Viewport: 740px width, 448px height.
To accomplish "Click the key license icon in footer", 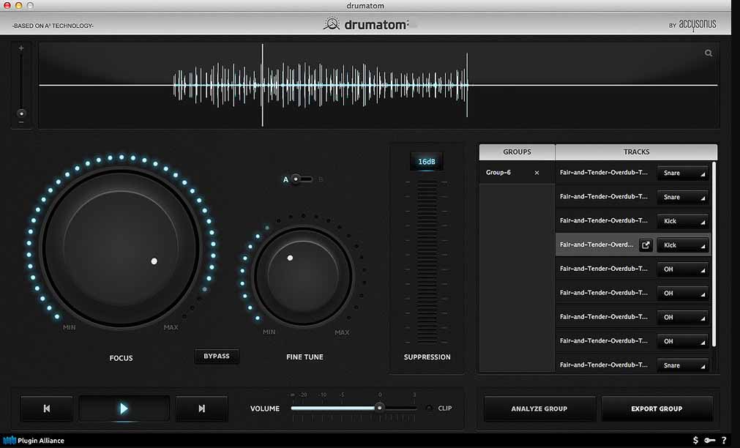I will pyautogui.click(x=709, y=440).
